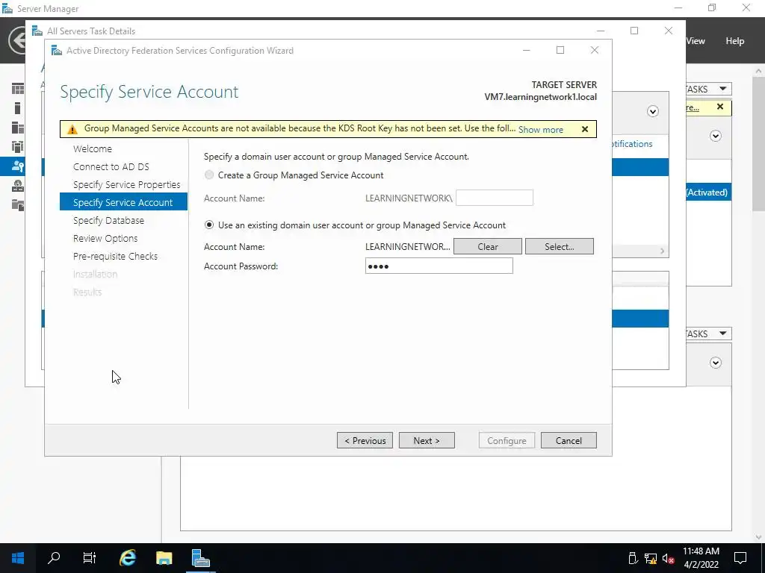Open the Connect to AD DS step
Viewport: 765px width, 573px height.
111,166
